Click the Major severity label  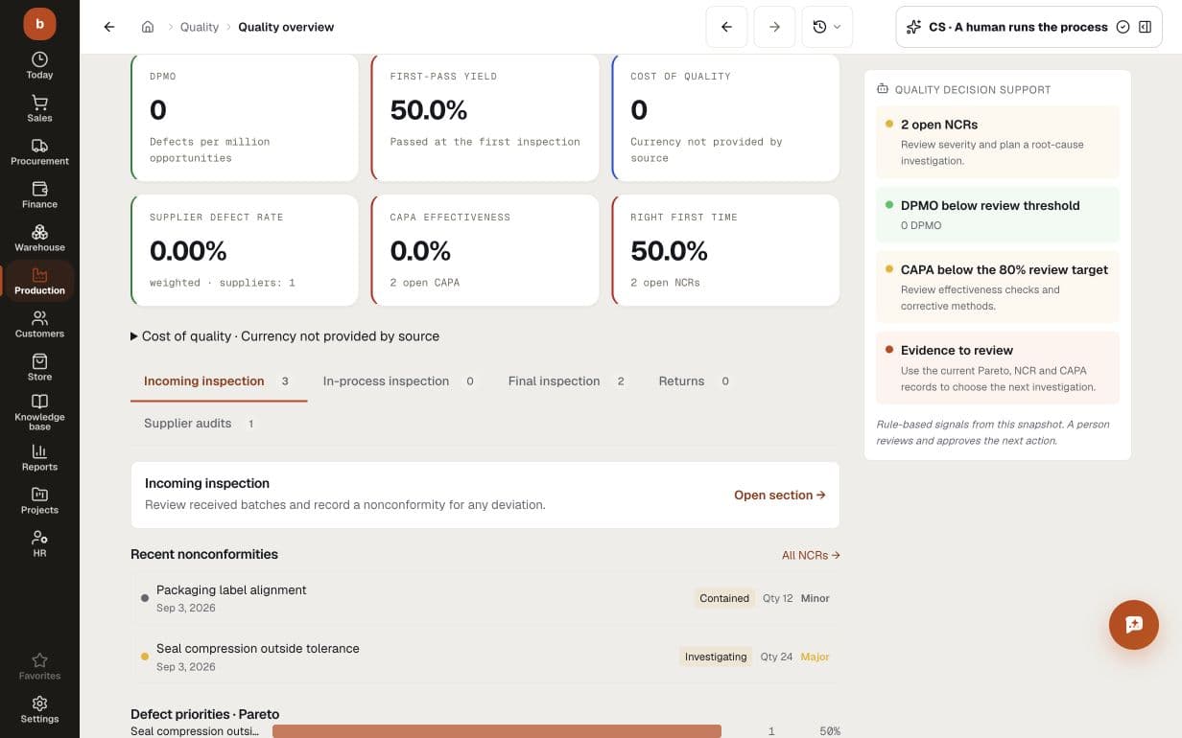(x=815, y=657)
